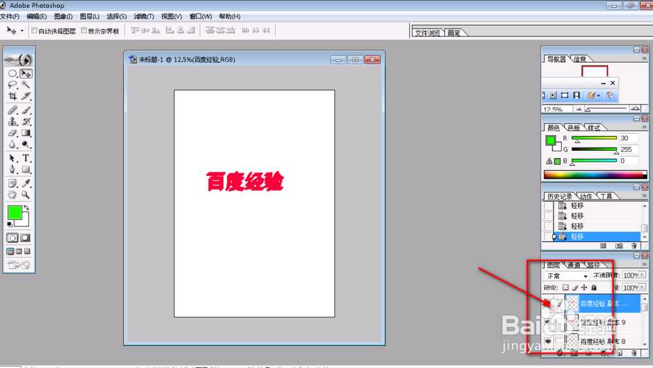
Task: Toggle lock image pixels brush icon
Action: [x=575, y=287]
